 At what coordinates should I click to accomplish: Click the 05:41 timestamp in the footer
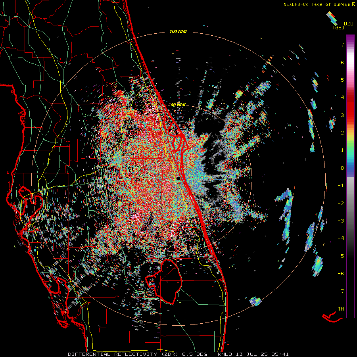tap(280, 354)
